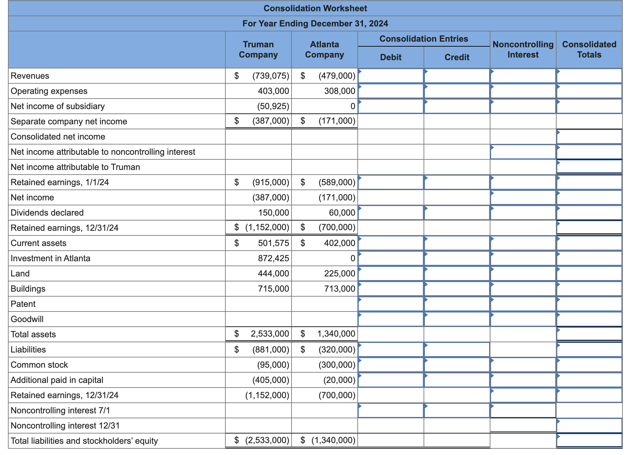Click Retained earnings 1/1/24 Debit cell

pos(391,182)
